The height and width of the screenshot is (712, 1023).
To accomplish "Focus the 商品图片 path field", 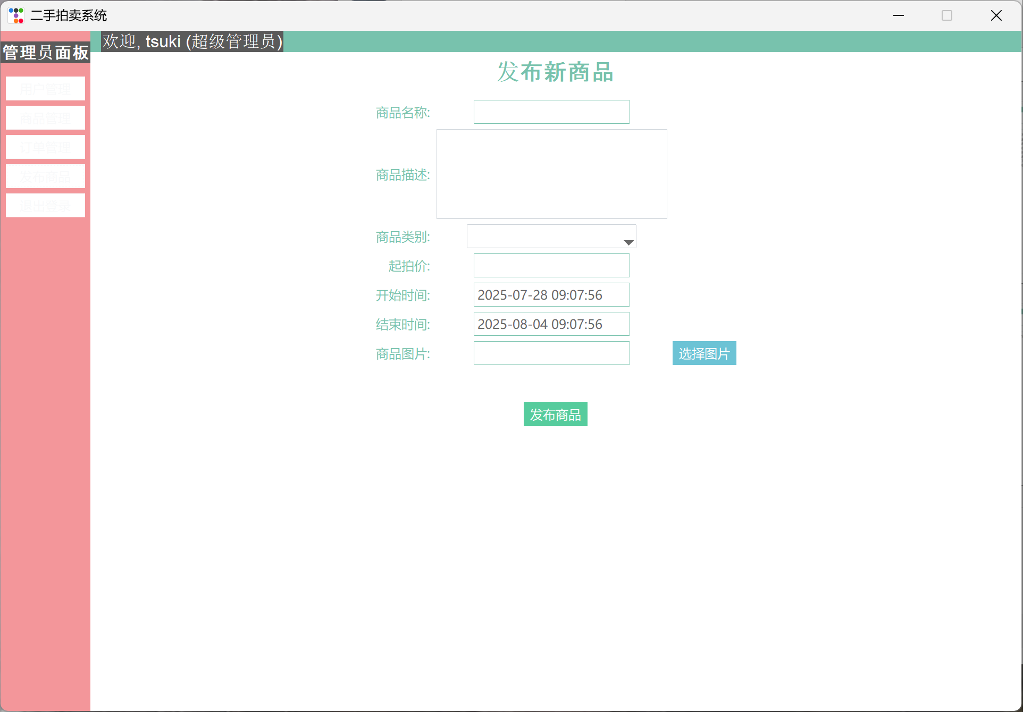I will tap(551, 353).
